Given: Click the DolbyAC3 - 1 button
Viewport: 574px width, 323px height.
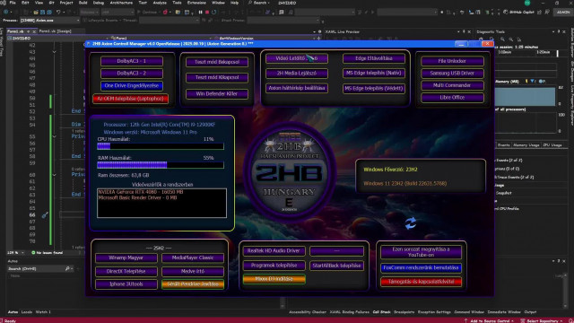Looking at the screenshot, I should pos(132,61).
